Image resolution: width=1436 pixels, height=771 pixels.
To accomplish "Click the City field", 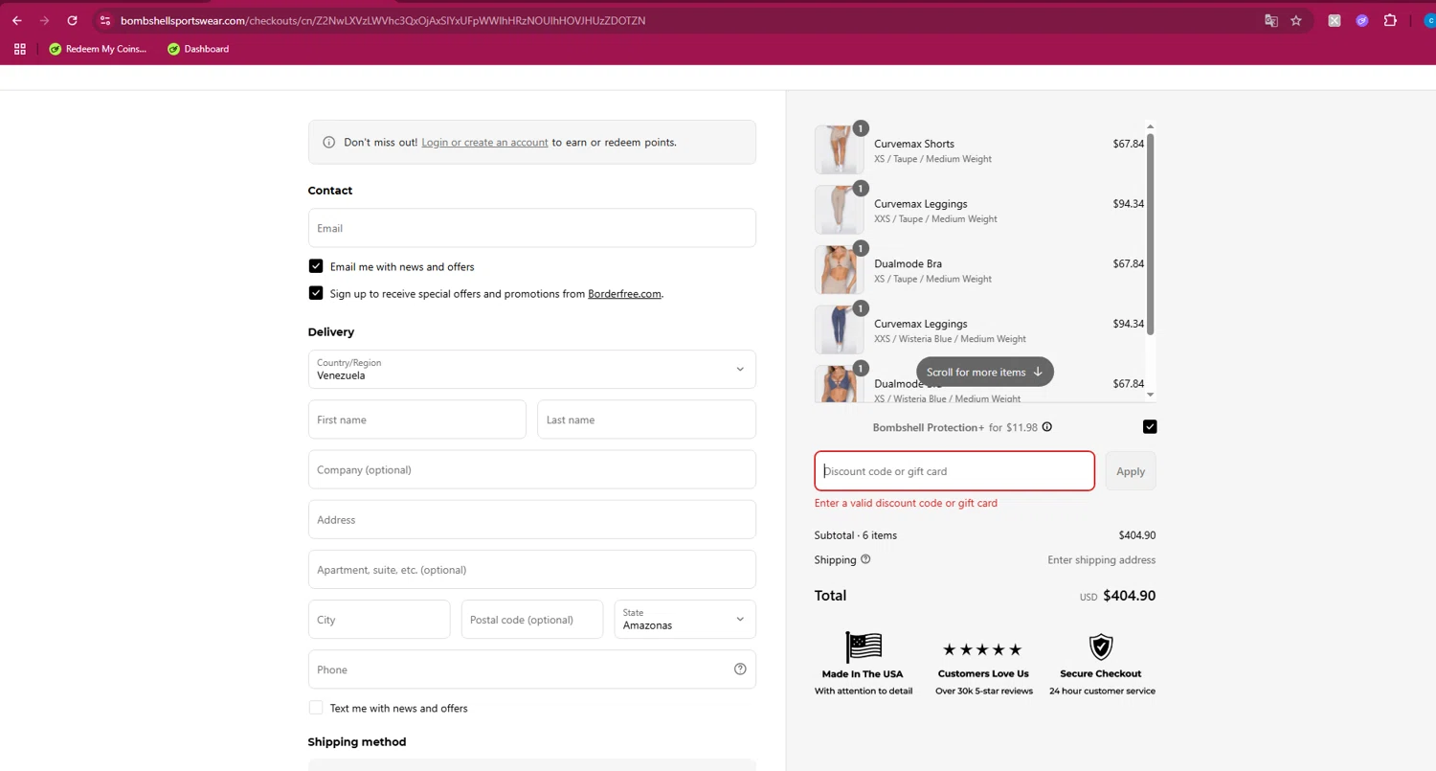I will [x=379, y=620].
